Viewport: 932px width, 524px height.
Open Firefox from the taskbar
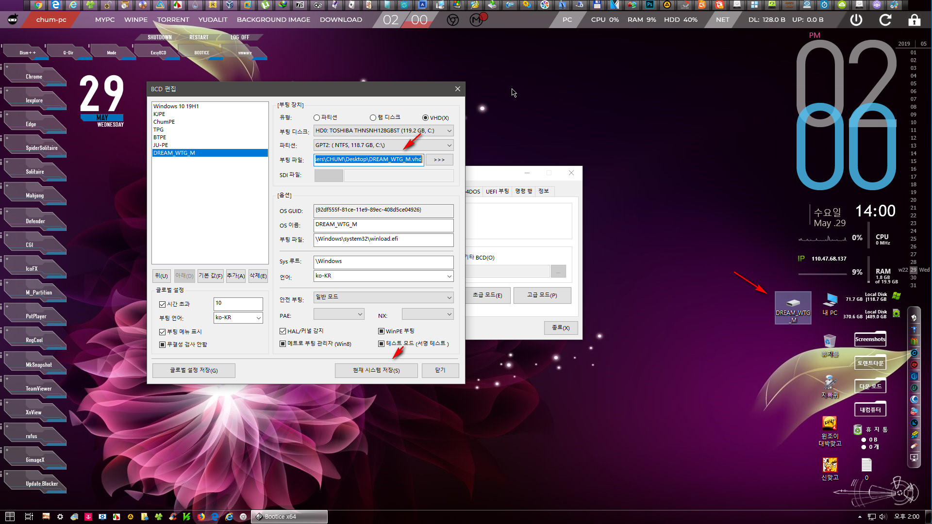(201, 517)
